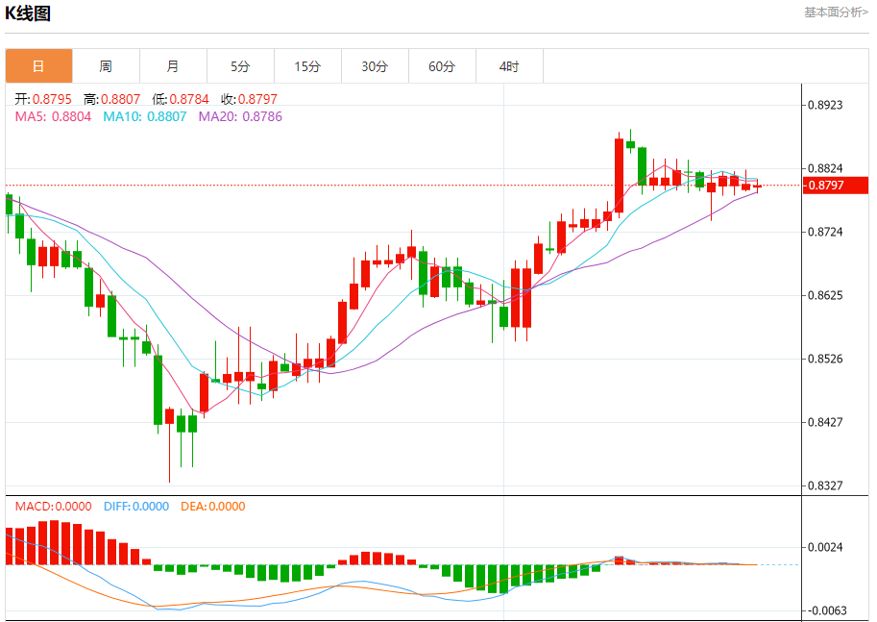This screenshot has width=877, height=622.
Task: Click the 0.8923 price axis label
Action: point(825,105)
